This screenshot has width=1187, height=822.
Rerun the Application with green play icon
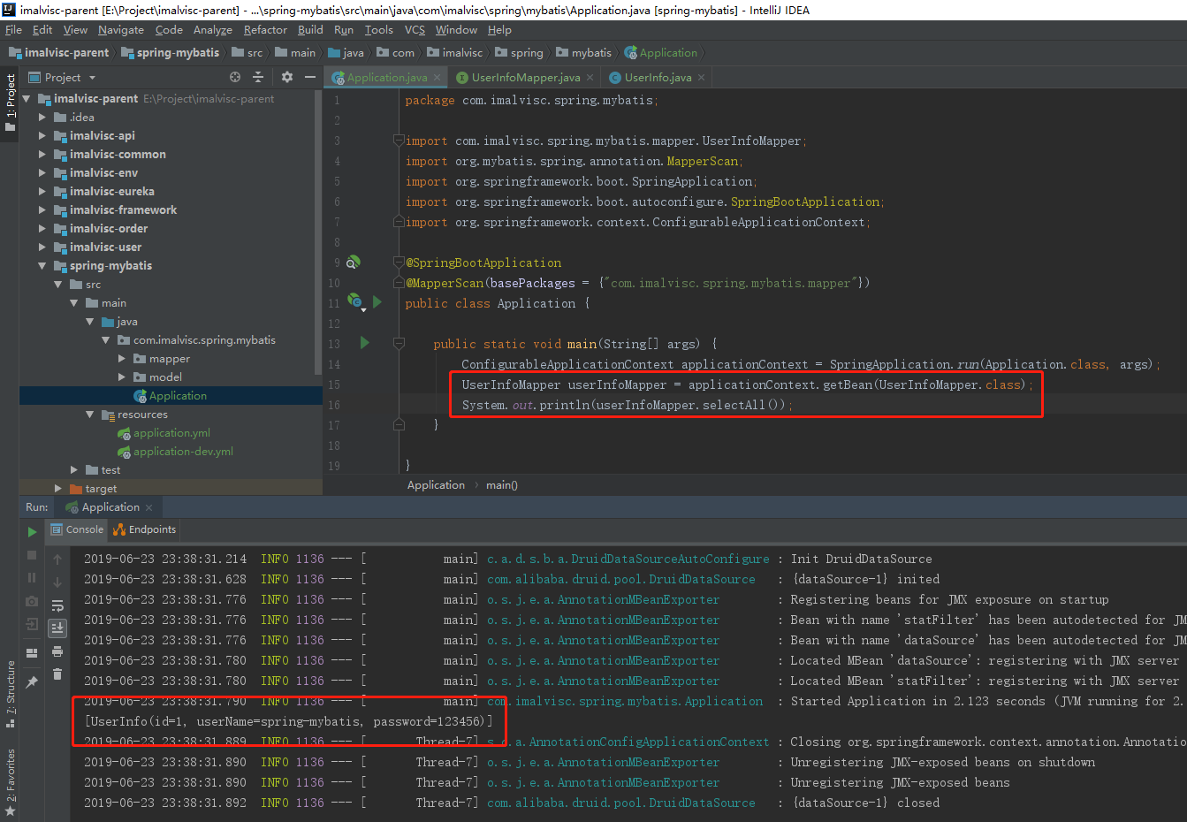click(x=32, y=532)
